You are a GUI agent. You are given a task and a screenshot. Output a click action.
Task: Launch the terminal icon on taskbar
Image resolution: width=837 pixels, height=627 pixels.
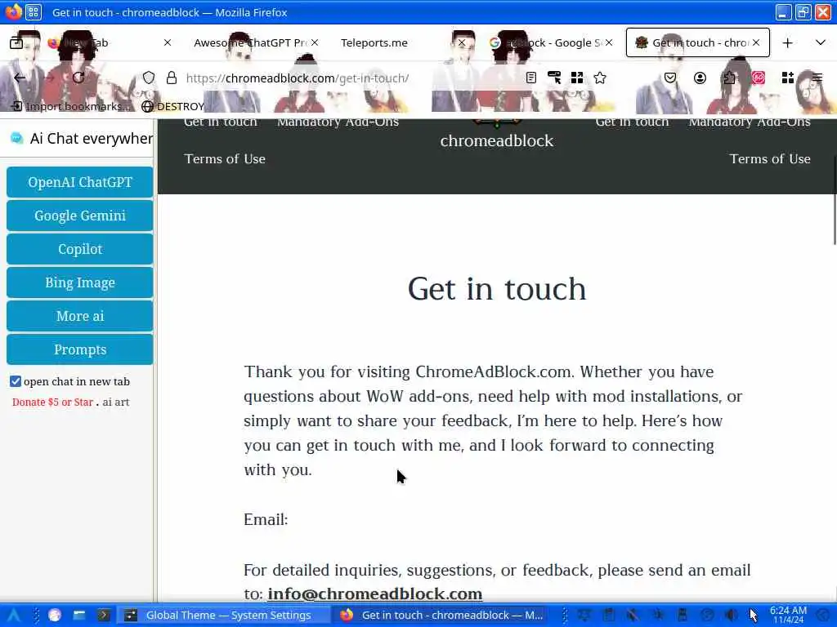tap(104, 616)
